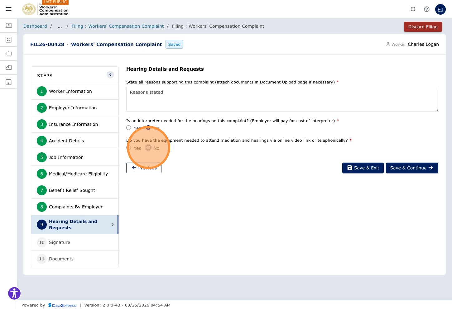452x309 pixels.
Task: Expand the breadcrumb ellipsis
Action: [60, 26]
